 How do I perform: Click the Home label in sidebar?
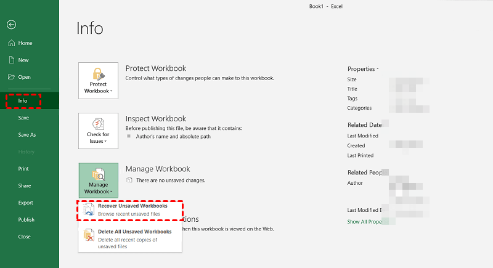tap(25, 43)
